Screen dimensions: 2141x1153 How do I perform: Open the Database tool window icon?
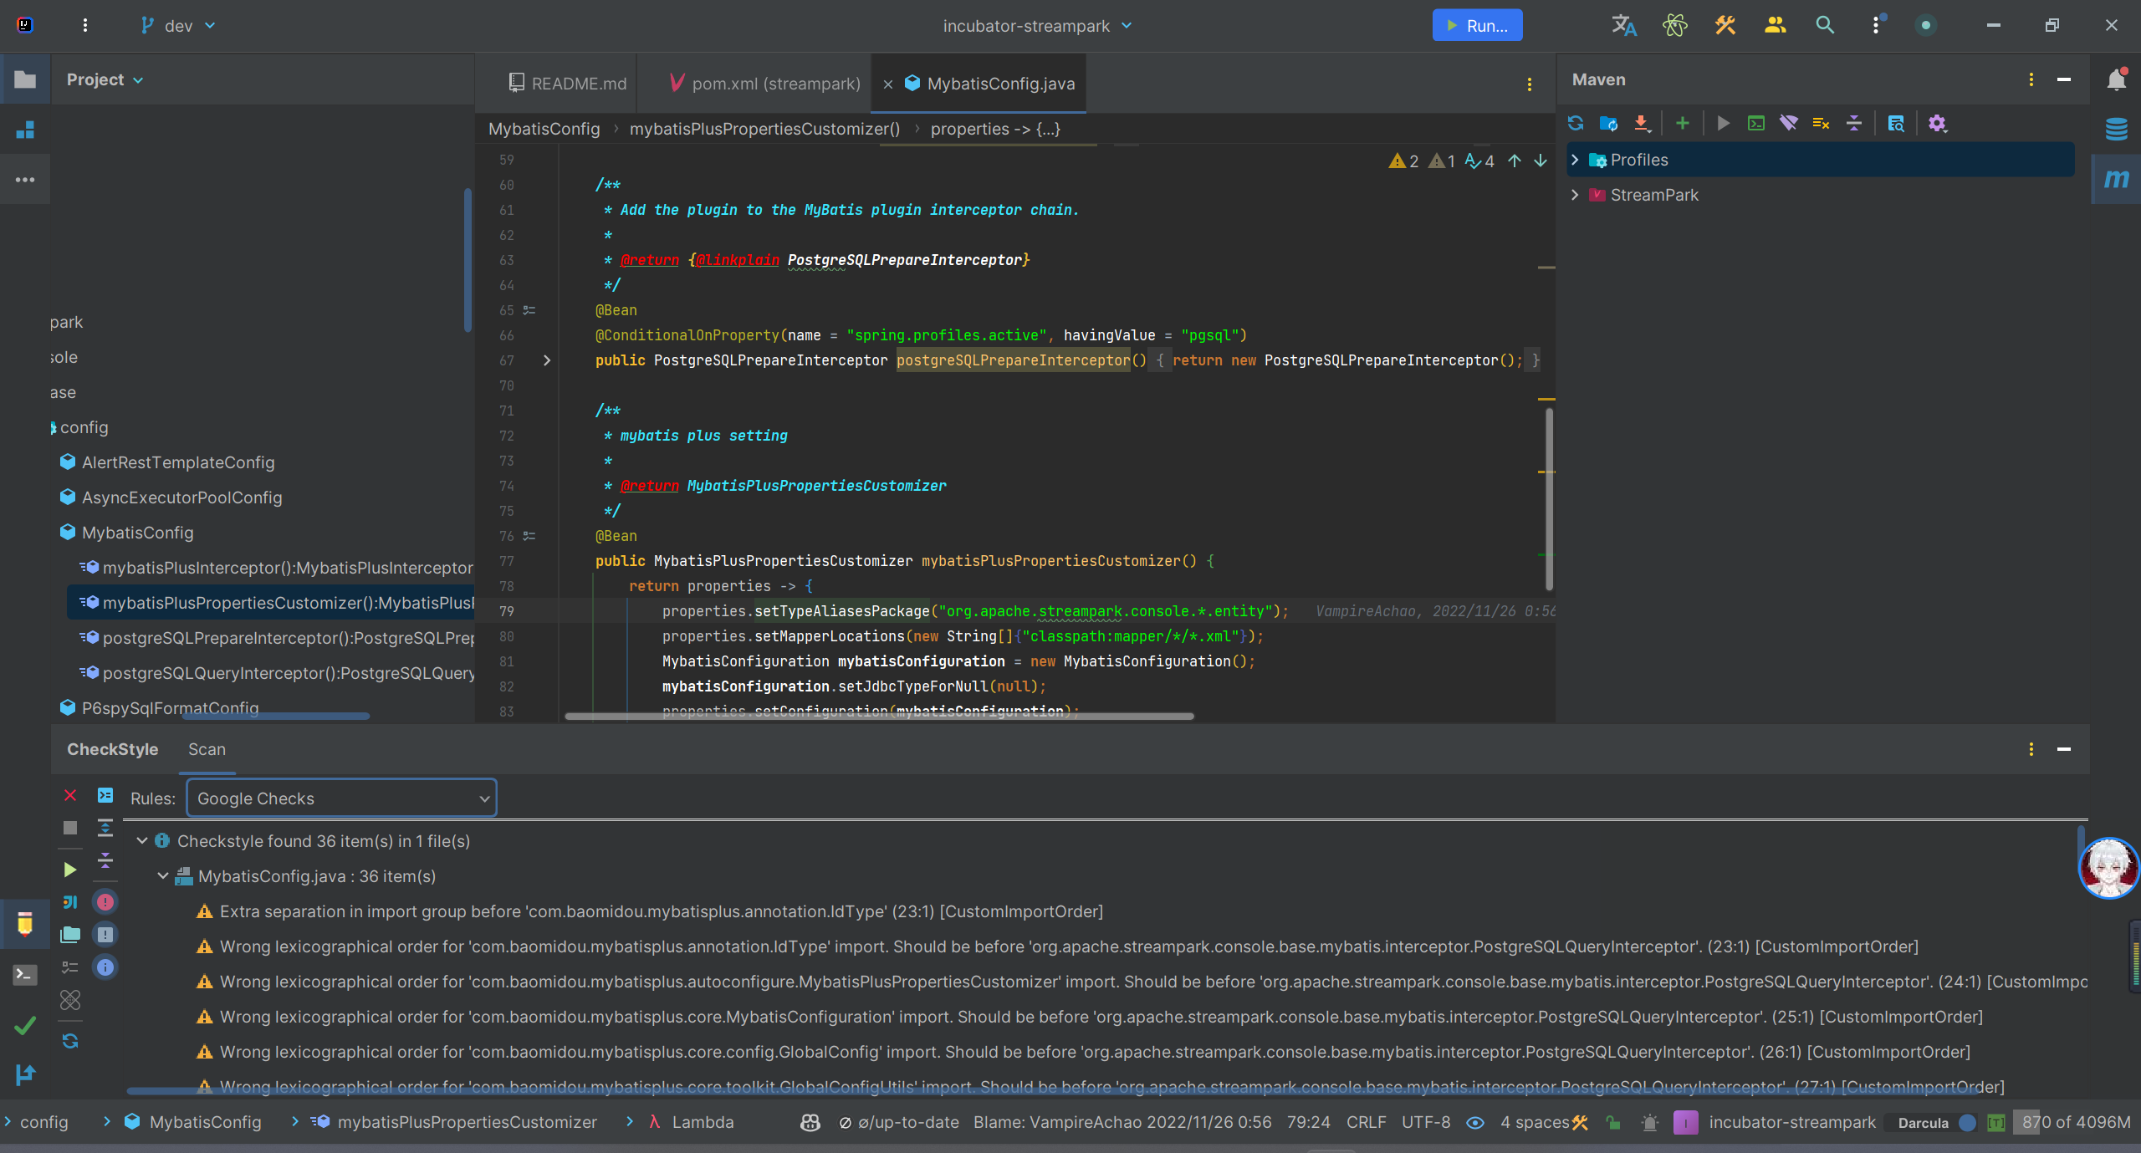[2116, 130]
